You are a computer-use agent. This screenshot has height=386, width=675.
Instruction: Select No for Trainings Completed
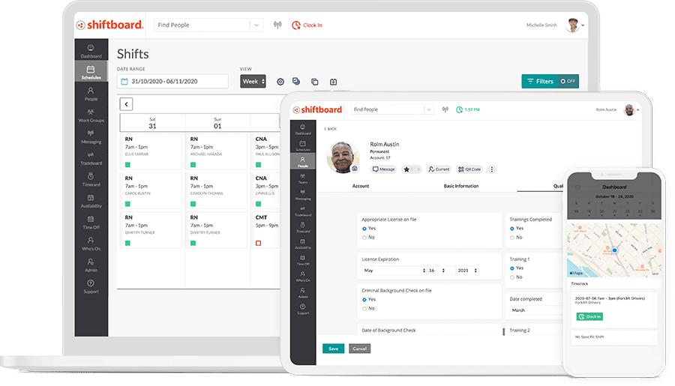point(511,238)
